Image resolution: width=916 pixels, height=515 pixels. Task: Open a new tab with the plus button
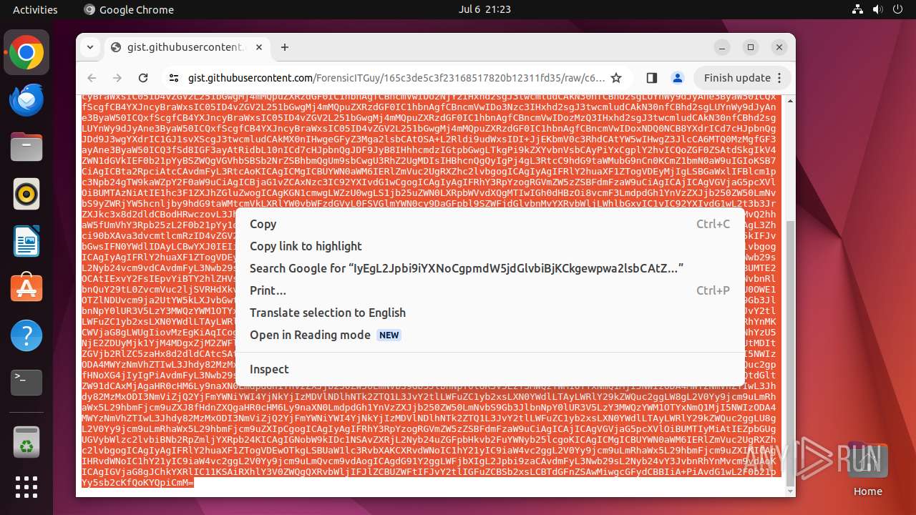pyautogui.click(x=285, y=47)
